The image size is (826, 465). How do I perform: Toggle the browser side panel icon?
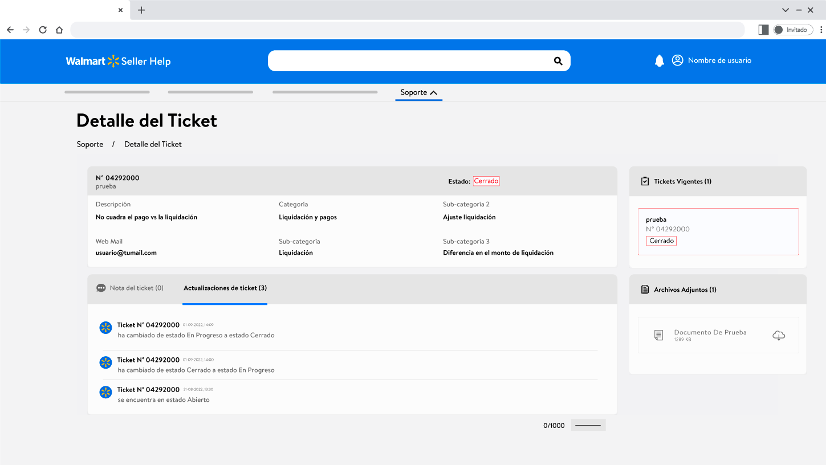[763, 30]
